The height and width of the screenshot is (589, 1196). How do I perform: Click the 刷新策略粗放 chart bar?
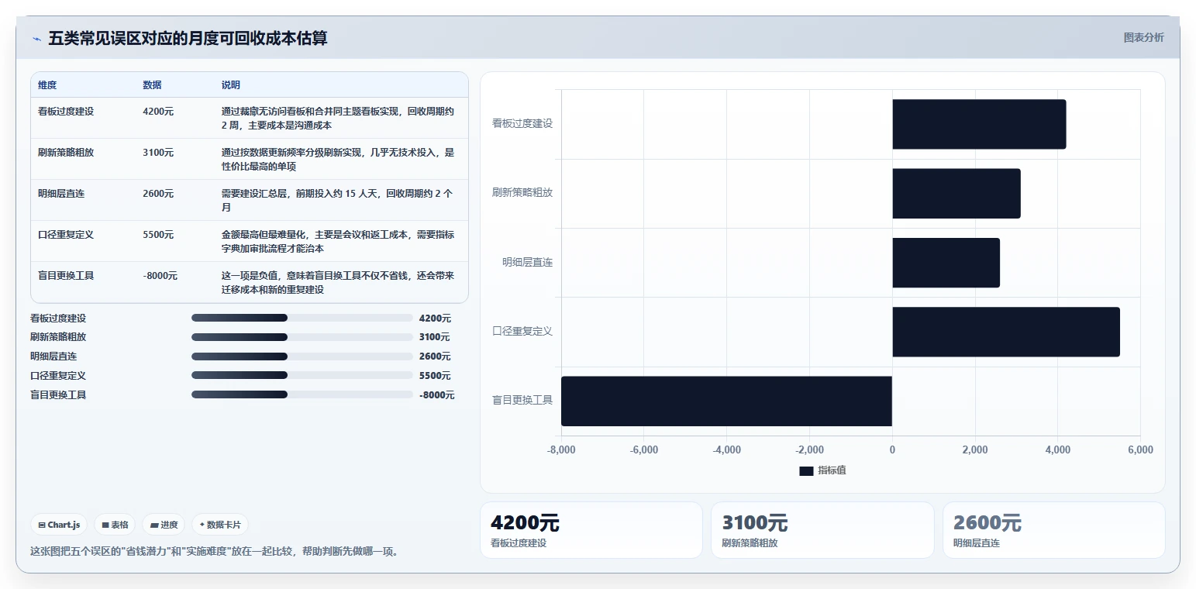click(956, 193)
